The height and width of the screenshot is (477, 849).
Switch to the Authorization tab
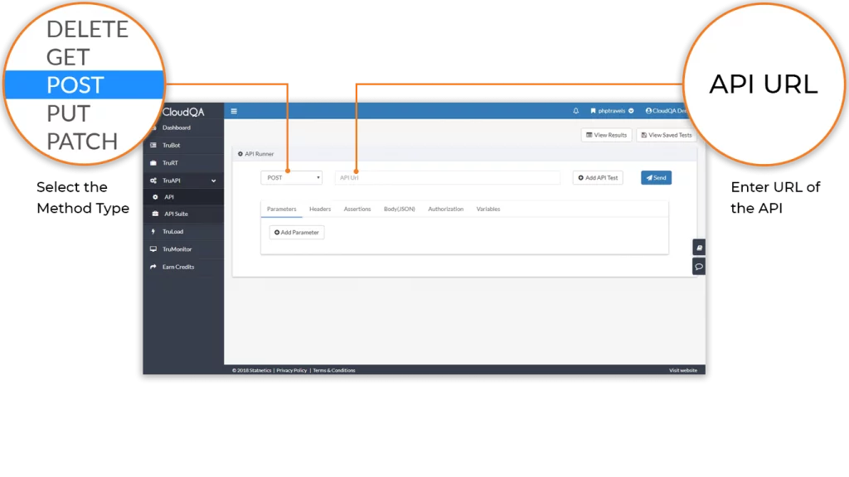tap(445, 210)
